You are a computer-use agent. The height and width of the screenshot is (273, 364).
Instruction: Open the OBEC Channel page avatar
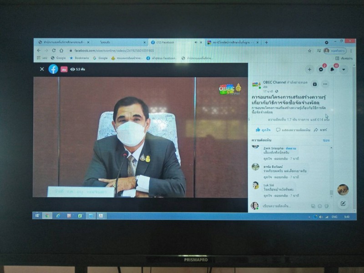click(256, 85)
